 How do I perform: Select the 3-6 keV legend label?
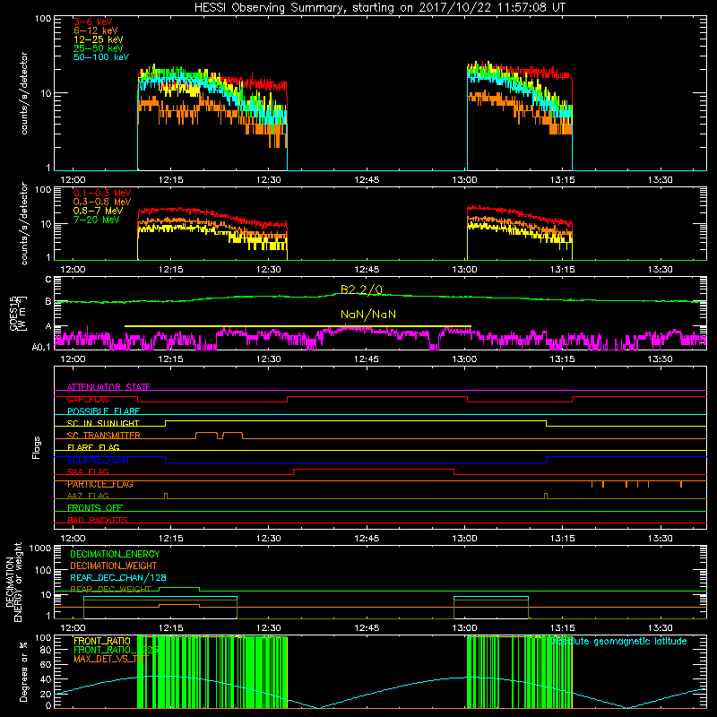92,22
